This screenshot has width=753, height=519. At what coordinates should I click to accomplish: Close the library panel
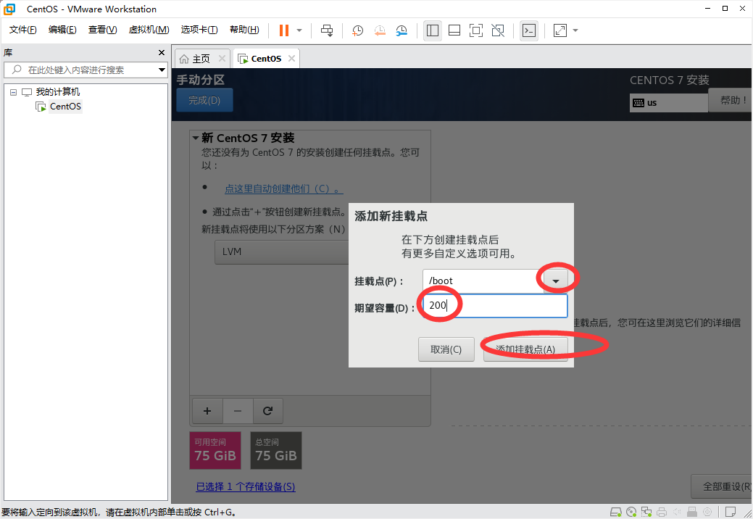coord(162,52)
